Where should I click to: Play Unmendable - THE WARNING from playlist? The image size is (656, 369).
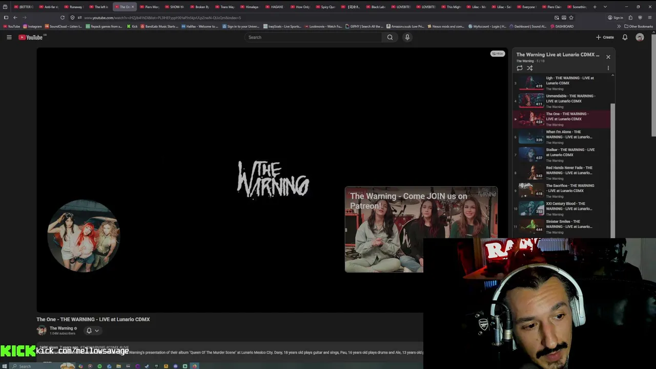click(562, 100)
